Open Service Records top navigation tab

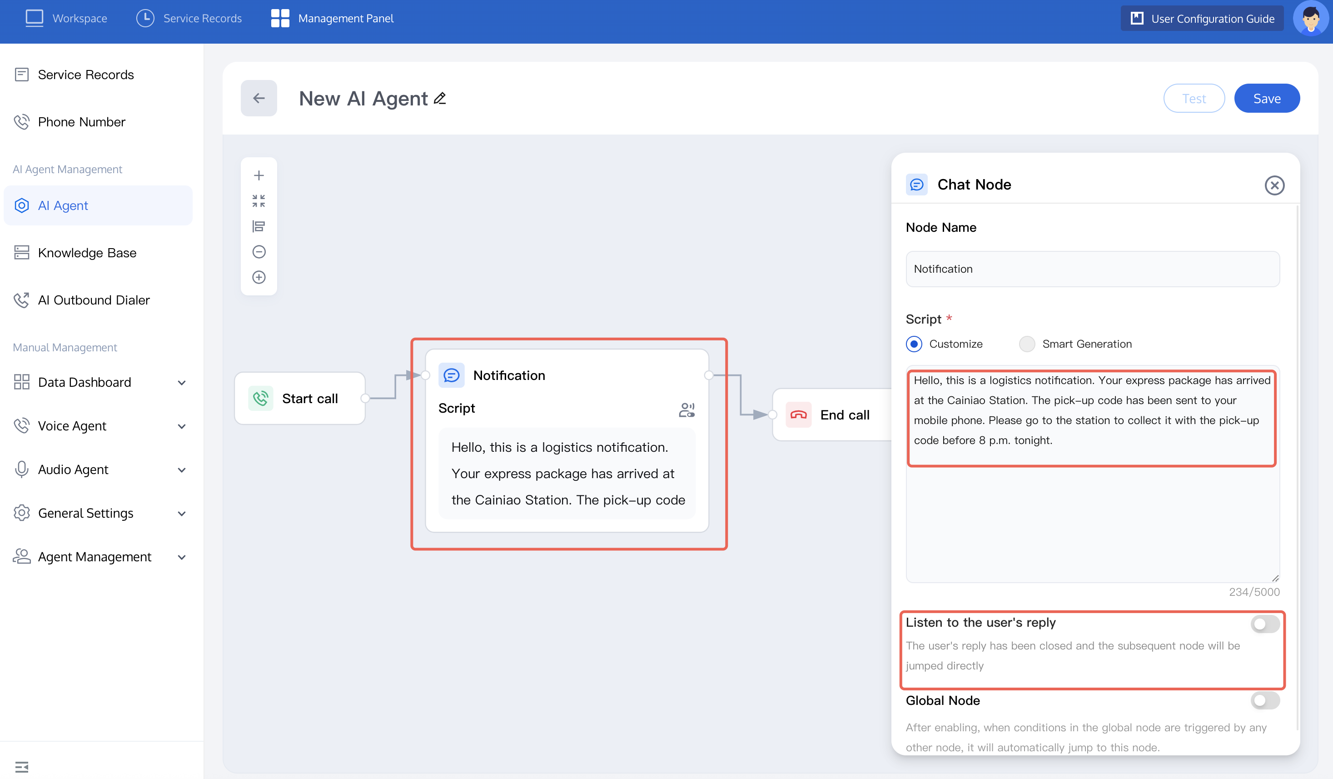pos(189,19)
